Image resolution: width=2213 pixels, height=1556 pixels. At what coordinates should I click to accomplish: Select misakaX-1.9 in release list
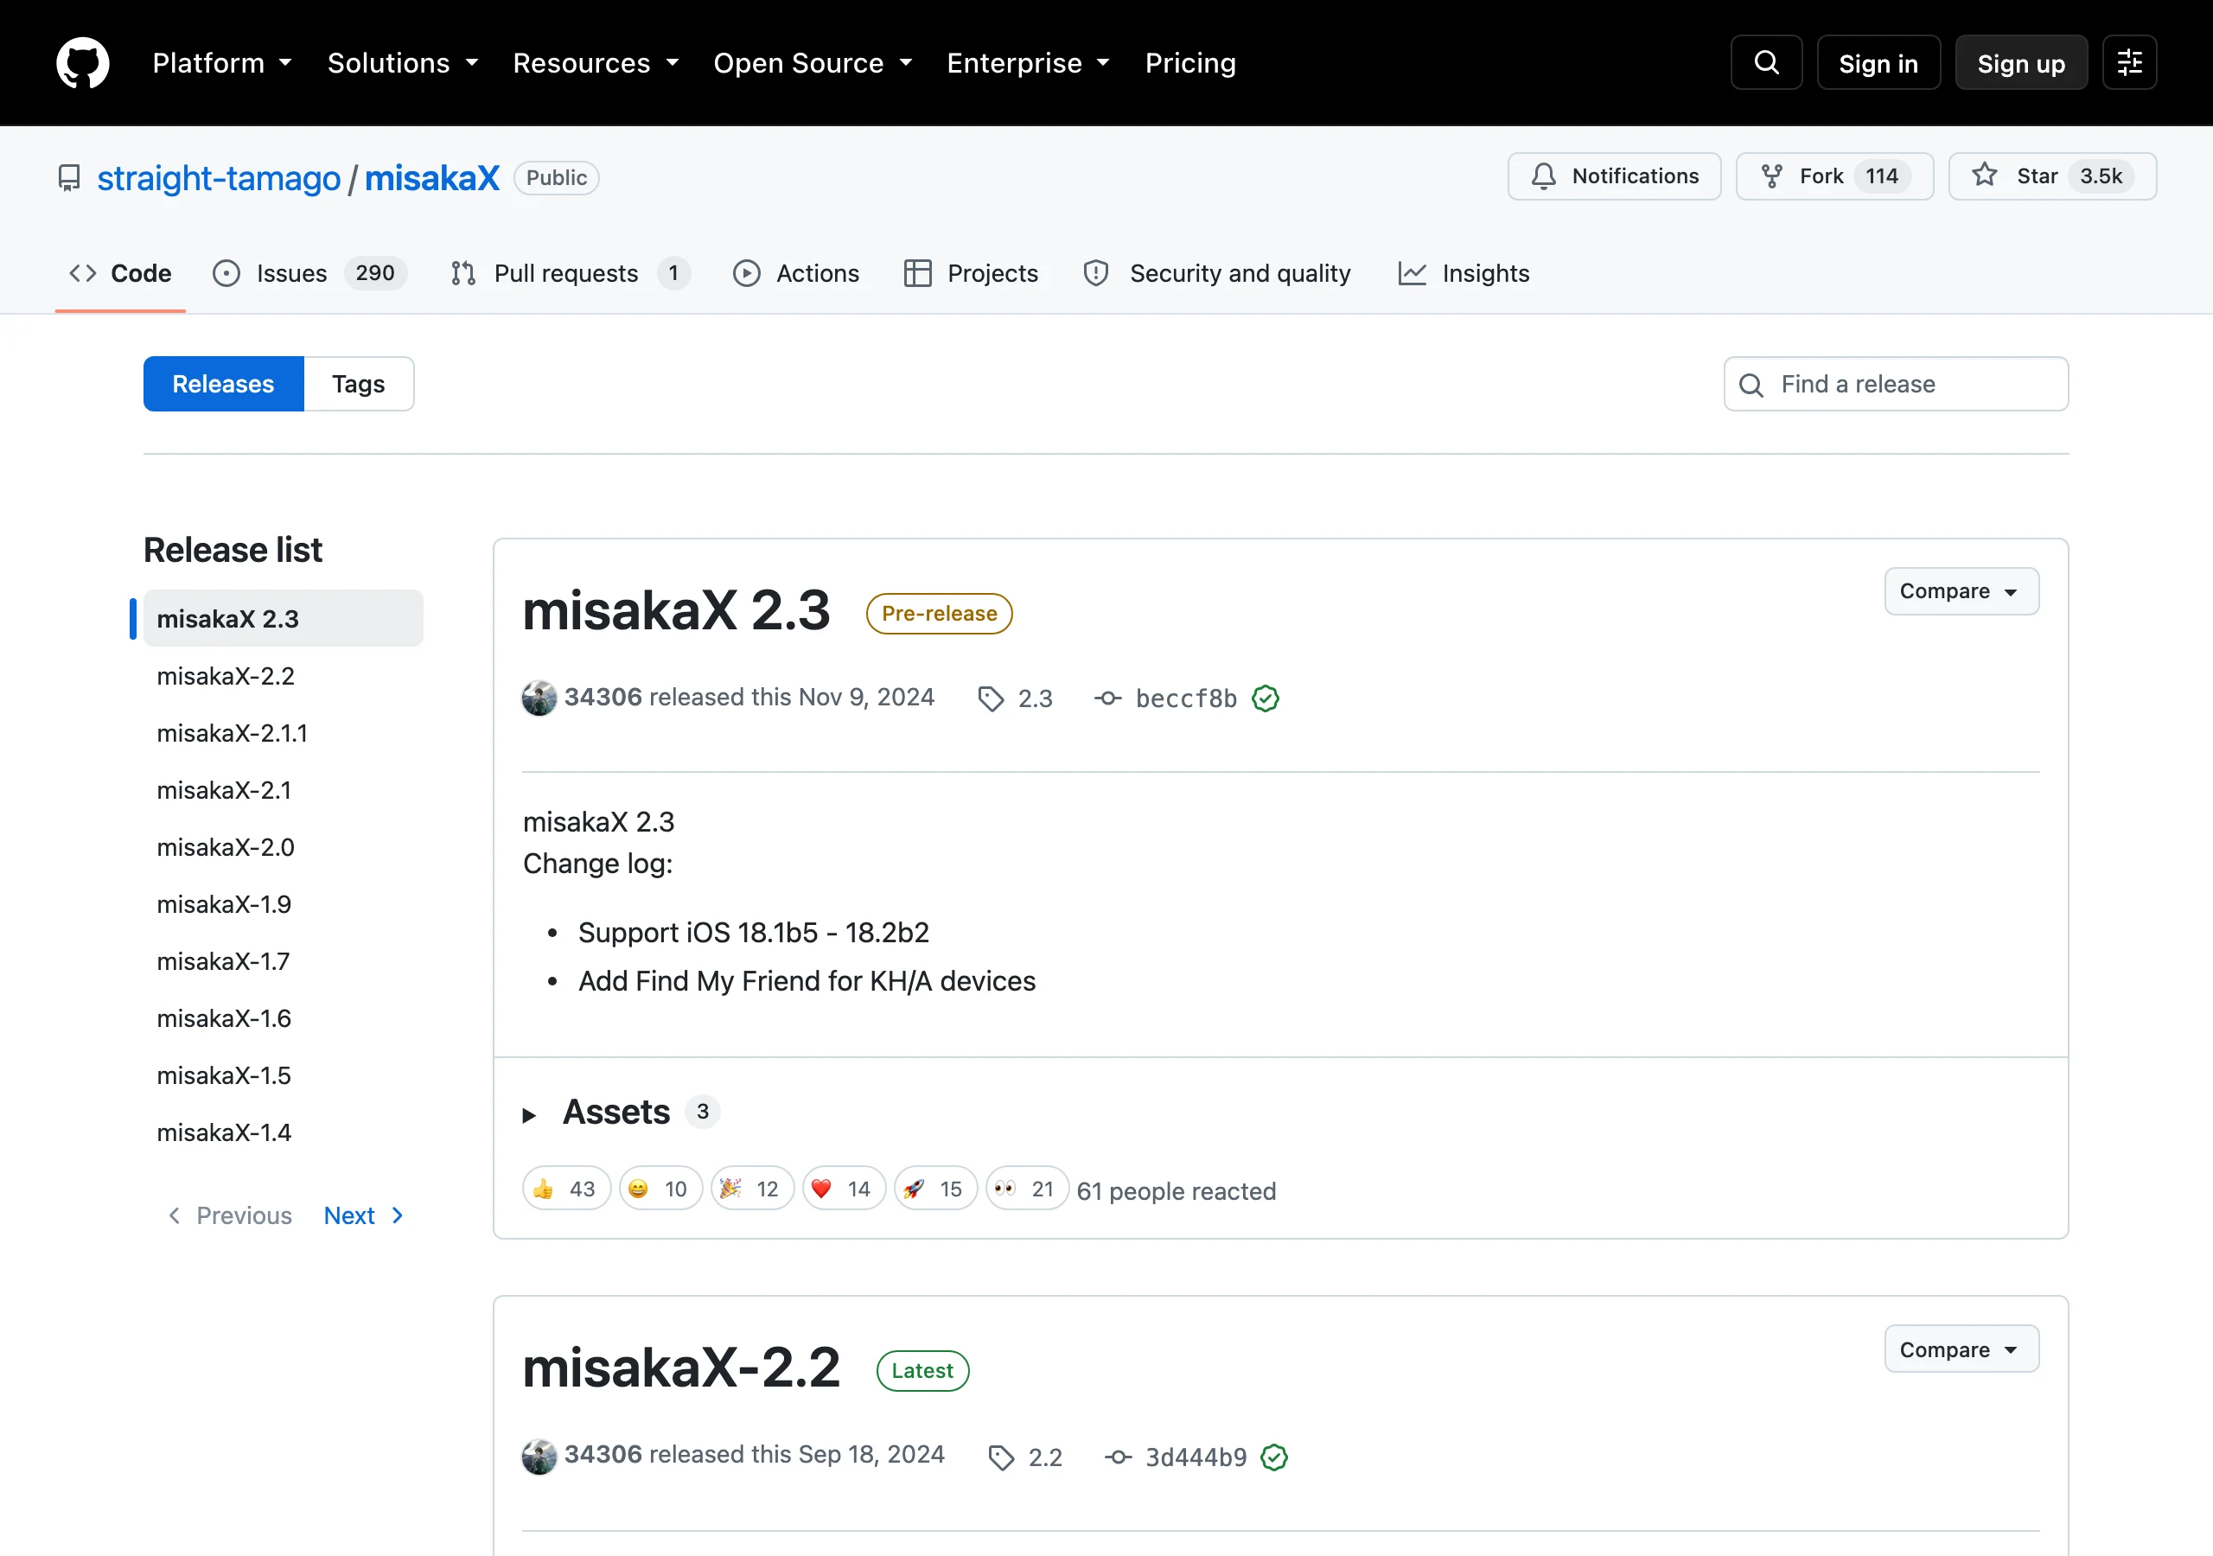coord(283,903)
